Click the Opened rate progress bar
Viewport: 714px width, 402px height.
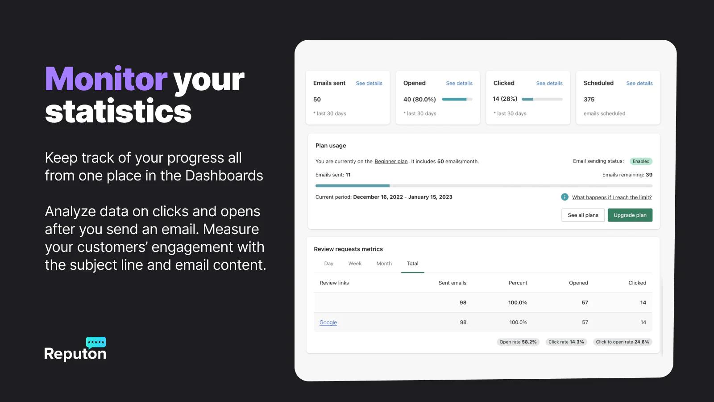coord(457,99)
